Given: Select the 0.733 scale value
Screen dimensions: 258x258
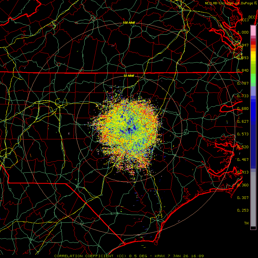Looking at the screenshot, I should coord(243,96).
